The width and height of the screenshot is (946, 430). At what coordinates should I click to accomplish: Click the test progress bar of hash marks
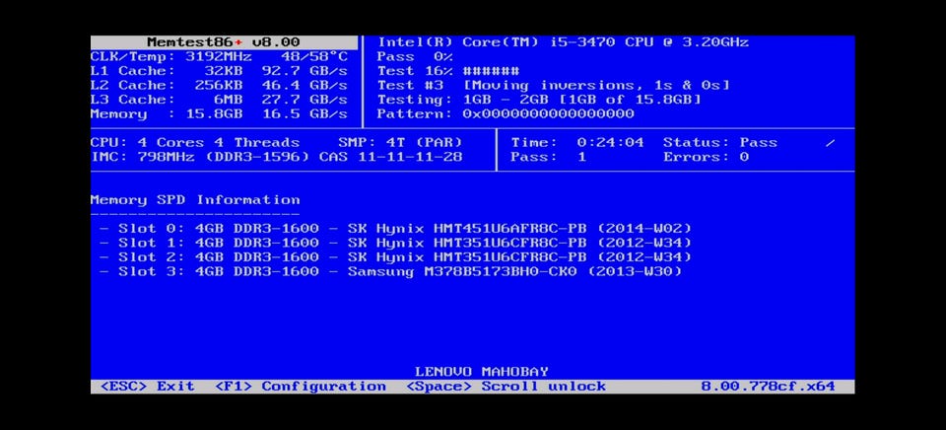click(x=491, y=71)
